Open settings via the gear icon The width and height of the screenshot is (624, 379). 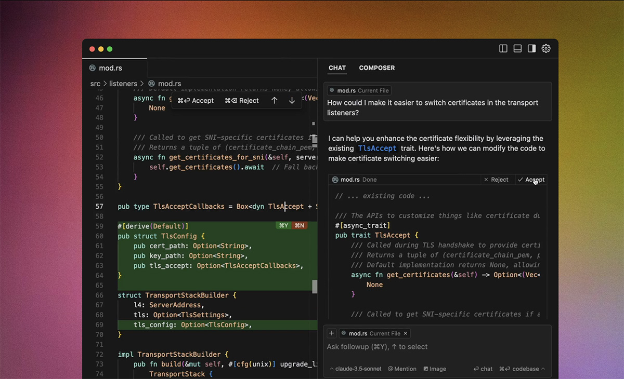546,48
